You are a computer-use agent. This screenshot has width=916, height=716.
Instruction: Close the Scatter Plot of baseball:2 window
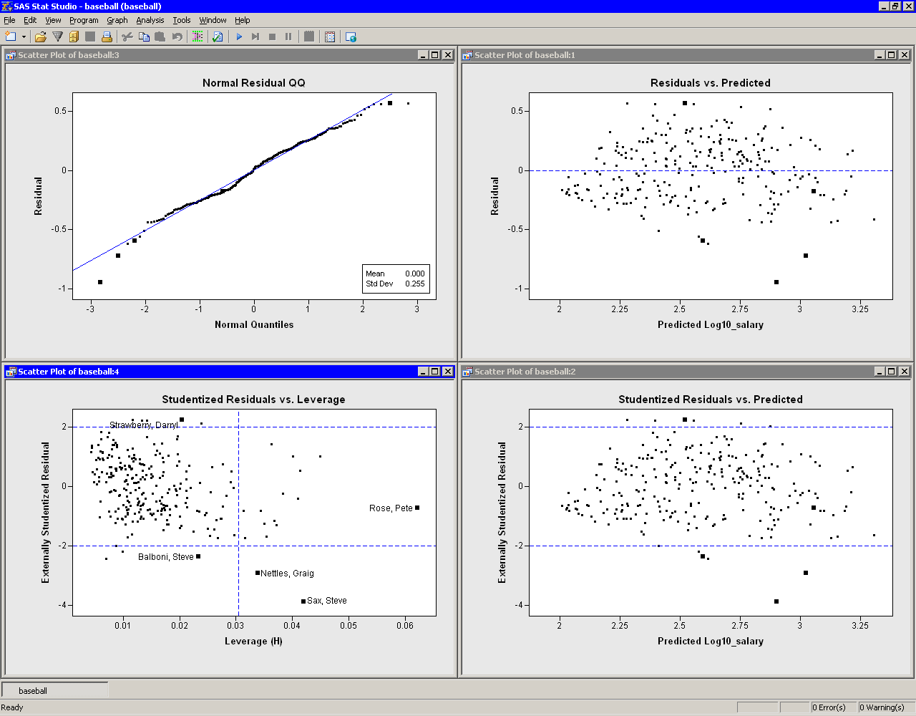coord(905,372)
